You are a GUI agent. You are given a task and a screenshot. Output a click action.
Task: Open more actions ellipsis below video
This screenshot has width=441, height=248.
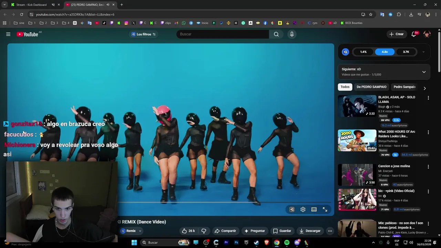click(x=330, y=231)
